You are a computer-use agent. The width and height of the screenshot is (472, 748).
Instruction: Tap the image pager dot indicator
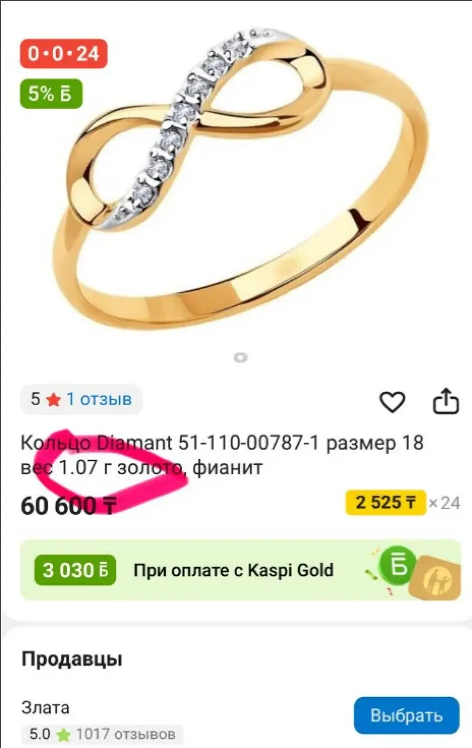240,358
